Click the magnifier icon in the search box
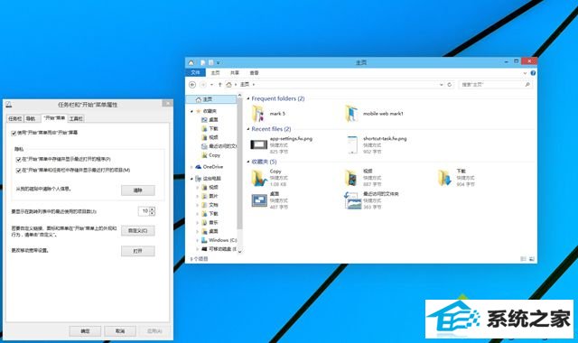 (x=527, y=84)
